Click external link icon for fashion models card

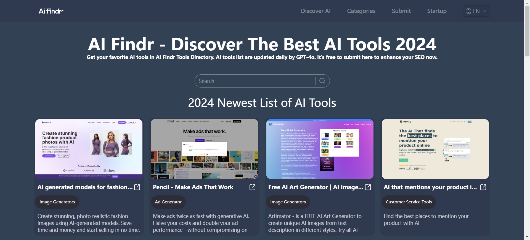(x=137, y=187)
